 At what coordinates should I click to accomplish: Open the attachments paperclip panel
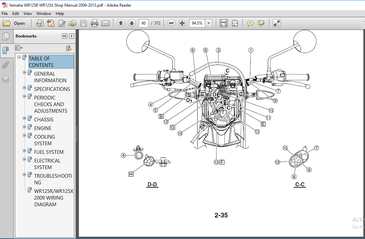(x=6, y=65)
